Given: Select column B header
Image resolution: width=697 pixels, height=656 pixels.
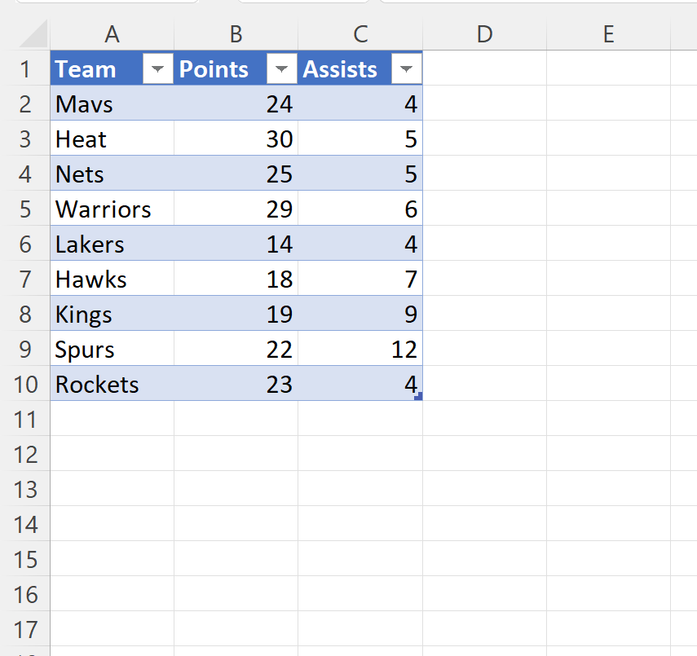Looking at the screenshot, I should (x=236, y=34).
